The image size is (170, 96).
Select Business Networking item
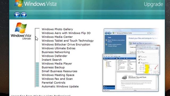pos(56,52)
